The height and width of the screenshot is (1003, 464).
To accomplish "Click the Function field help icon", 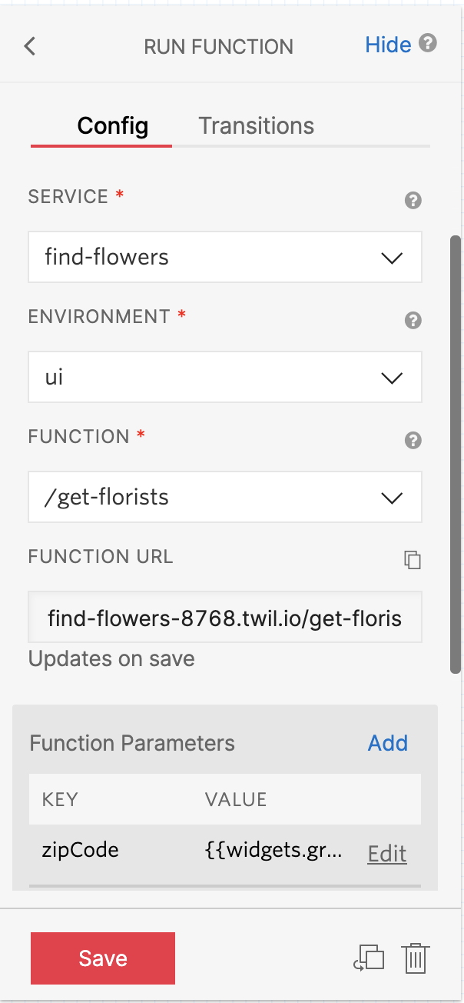I will pos(413,441).
